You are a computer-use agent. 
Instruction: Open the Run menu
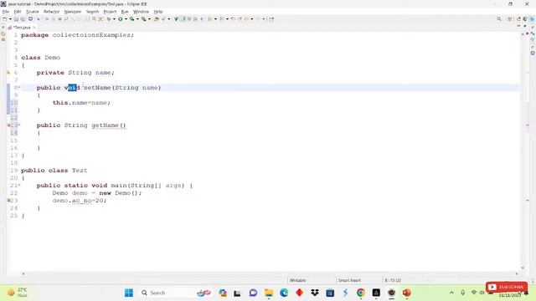(x=125, y=12)
